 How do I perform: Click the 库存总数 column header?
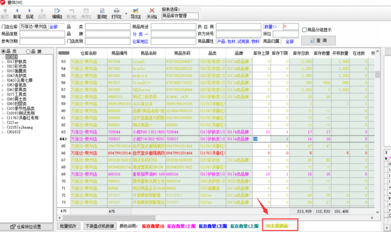point(301,53)
